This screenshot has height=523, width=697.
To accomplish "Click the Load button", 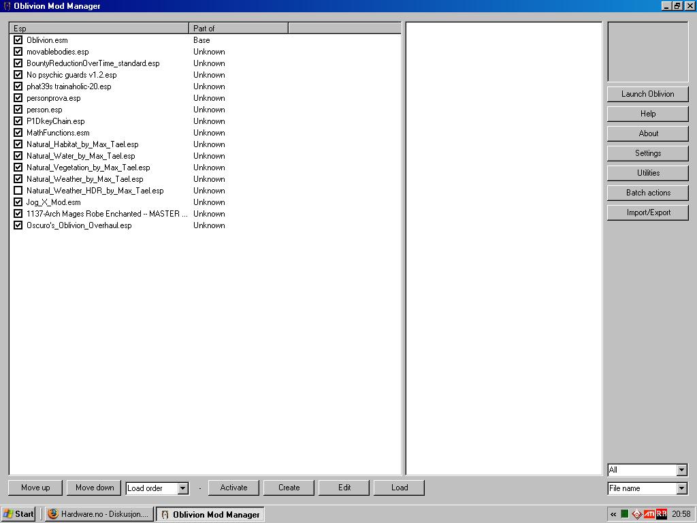I will pyautogui.click(x=399, y=488).
